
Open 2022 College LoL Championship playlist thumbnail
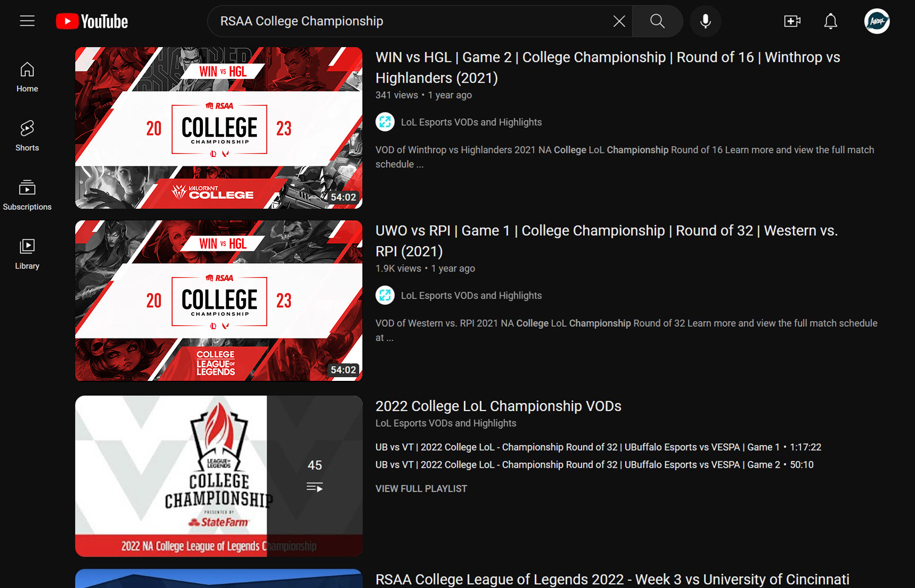pos(219,476)
